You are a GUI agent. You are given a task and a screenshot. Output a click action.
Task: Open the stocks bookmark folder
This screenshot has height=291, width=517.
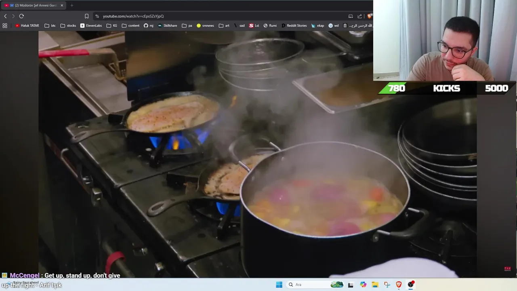tap(68, 25)
